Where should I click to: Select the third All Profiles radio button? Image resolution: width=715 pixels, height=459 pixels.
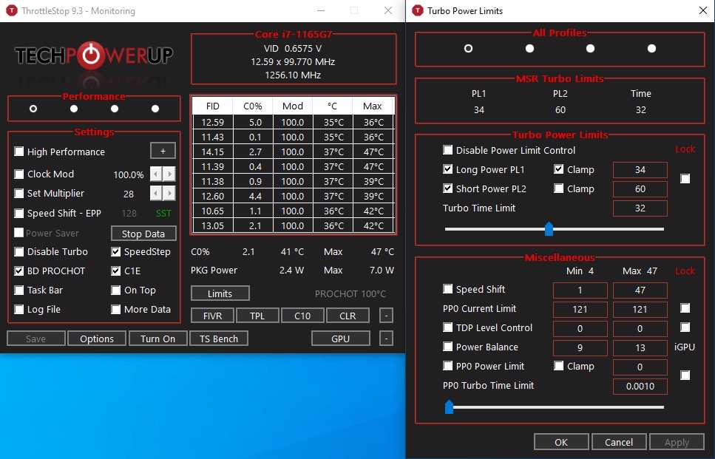point(590,48)
